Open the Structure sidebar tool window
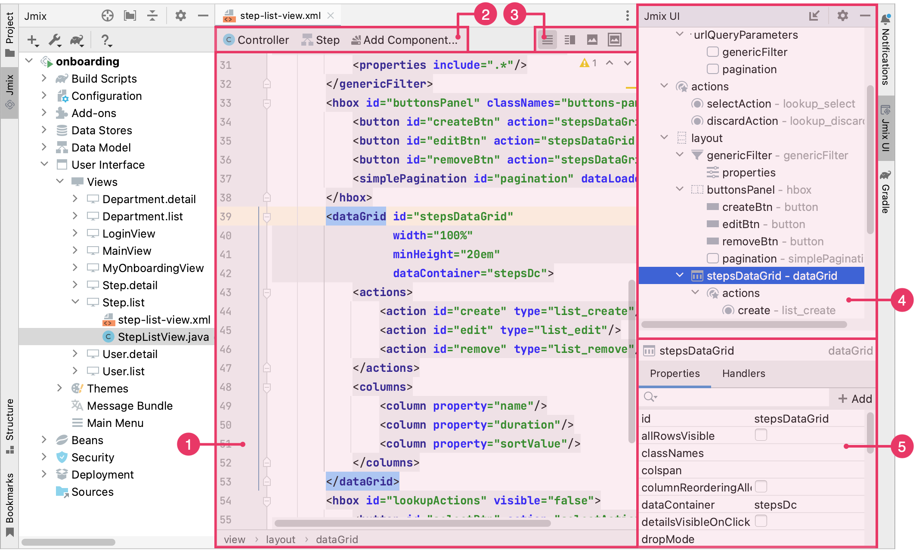 tap(10, 426)
